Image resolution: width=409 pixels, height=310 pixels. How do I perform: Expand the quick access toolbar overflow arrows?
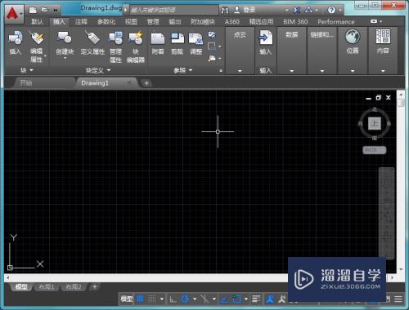[x=56, y=11]
